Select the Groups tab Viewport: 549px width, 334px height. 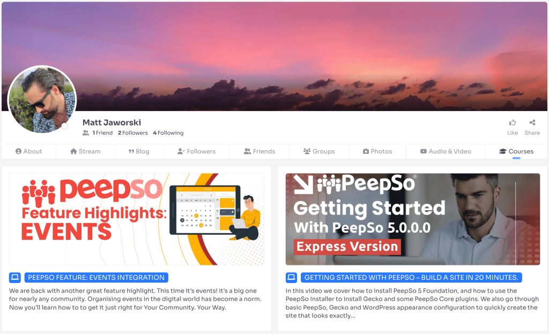tap(319, 151)
